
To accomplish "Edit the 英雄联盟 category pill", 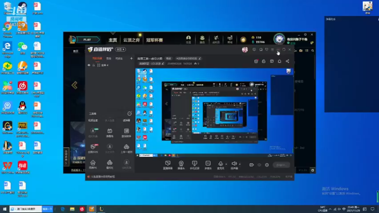I will point(151,63).
